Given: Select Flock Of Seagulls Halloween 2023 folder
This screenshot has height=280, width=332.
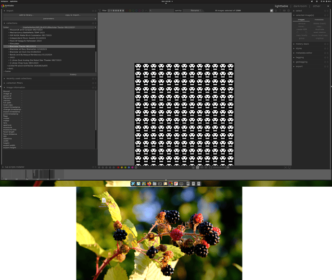Looking at the screenshot, I should pos(26,41).
